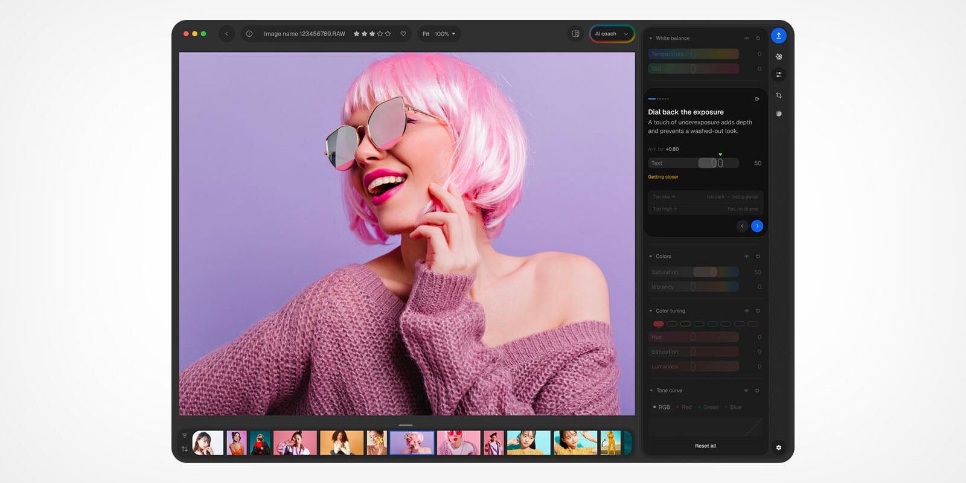Collapse the Color tuning section
966x483 pixels.
point(651,311)
